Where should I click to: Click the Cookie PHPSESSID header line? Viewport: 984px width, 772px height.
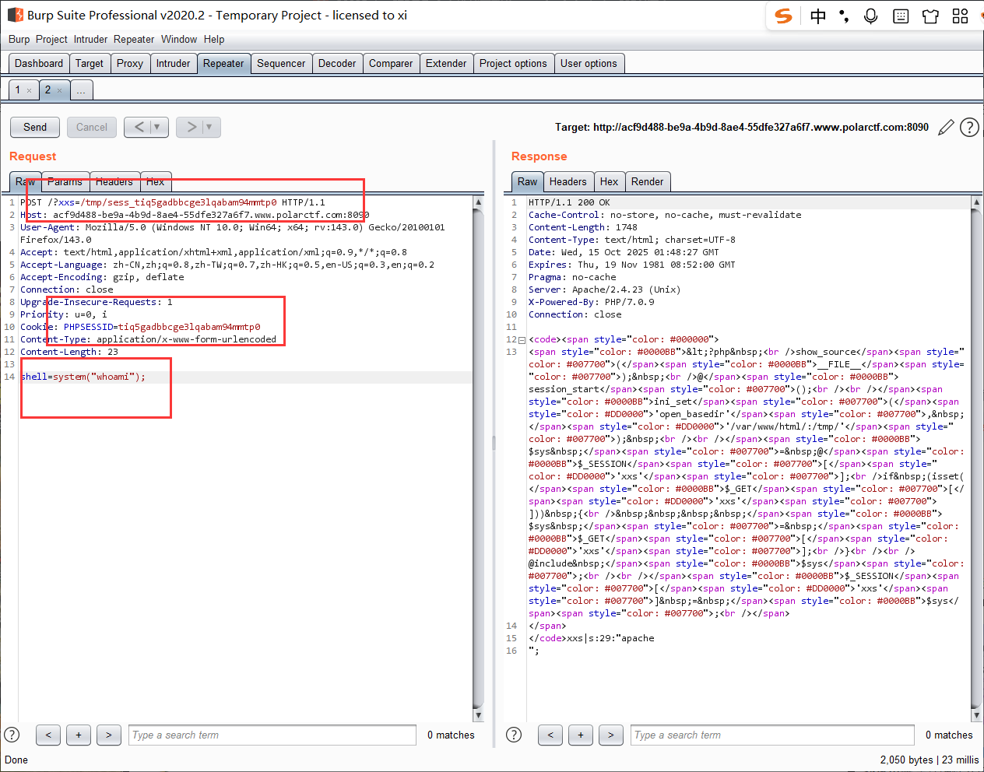point(140,327)
